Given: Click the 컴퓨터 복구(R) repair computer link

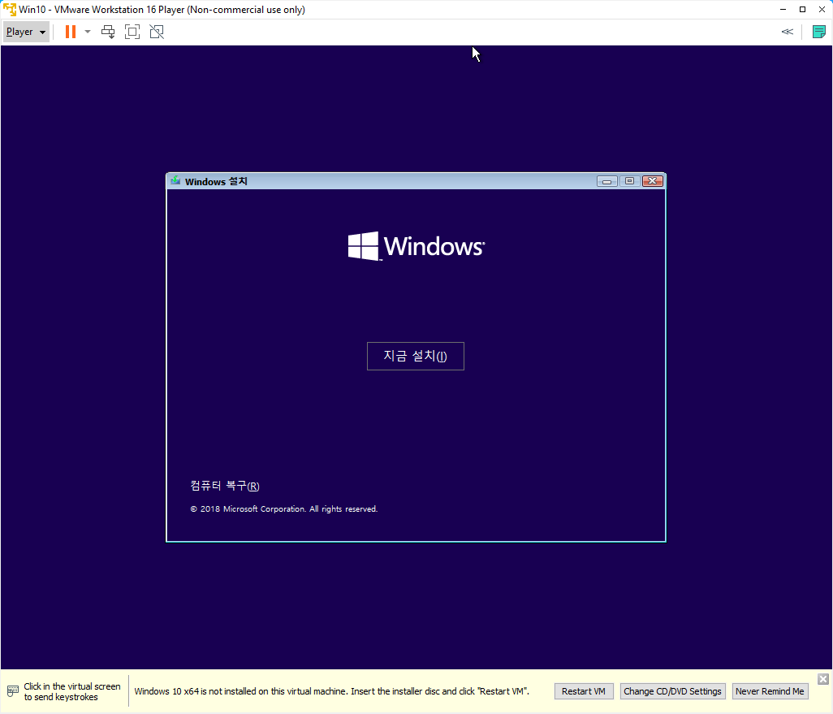Looking at the screenshot, I should tap(225, 486).
